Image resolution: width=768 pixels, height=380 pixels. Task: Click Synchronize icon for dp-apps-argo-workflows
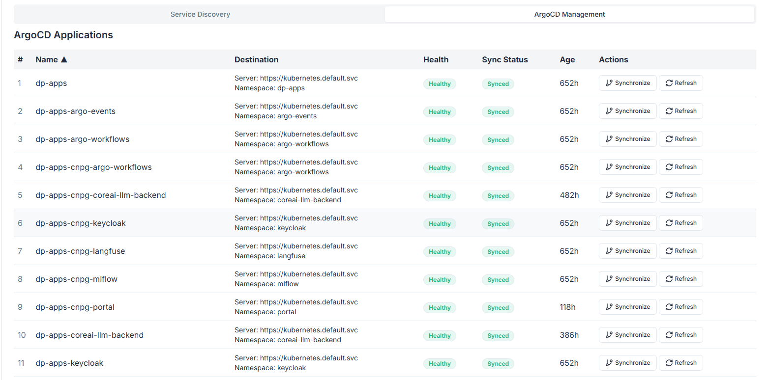pos(609,139)
